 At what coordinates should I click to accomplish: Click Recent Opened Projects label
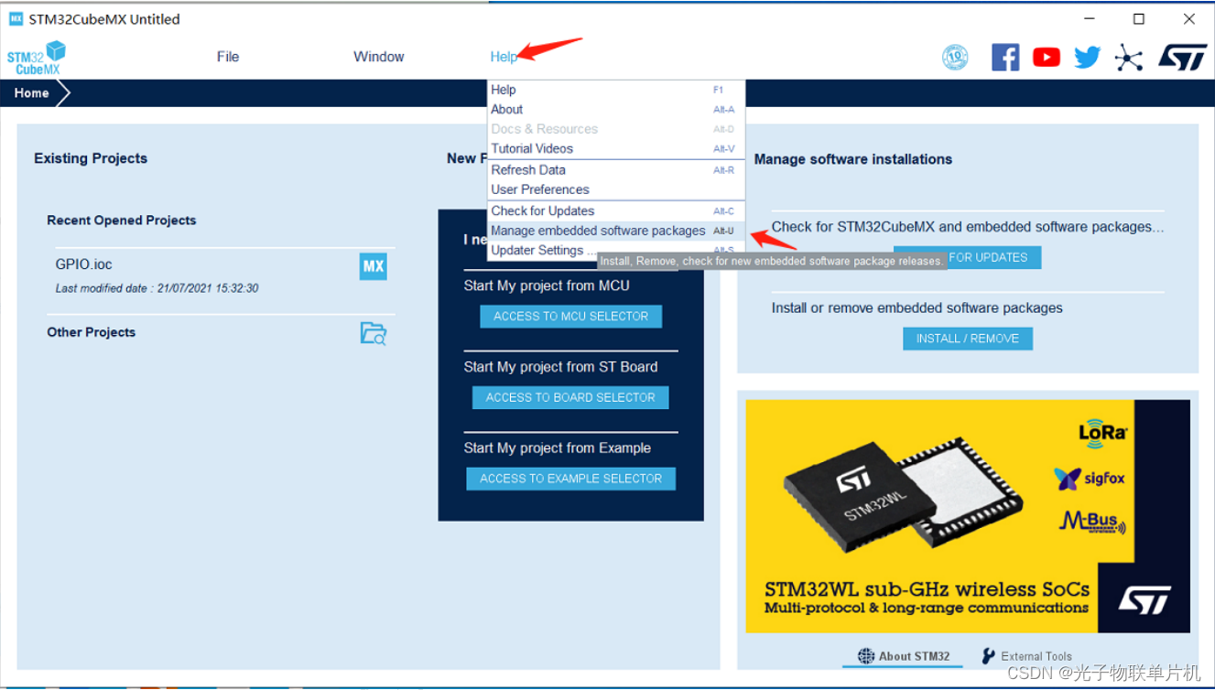tap(122, 221)
